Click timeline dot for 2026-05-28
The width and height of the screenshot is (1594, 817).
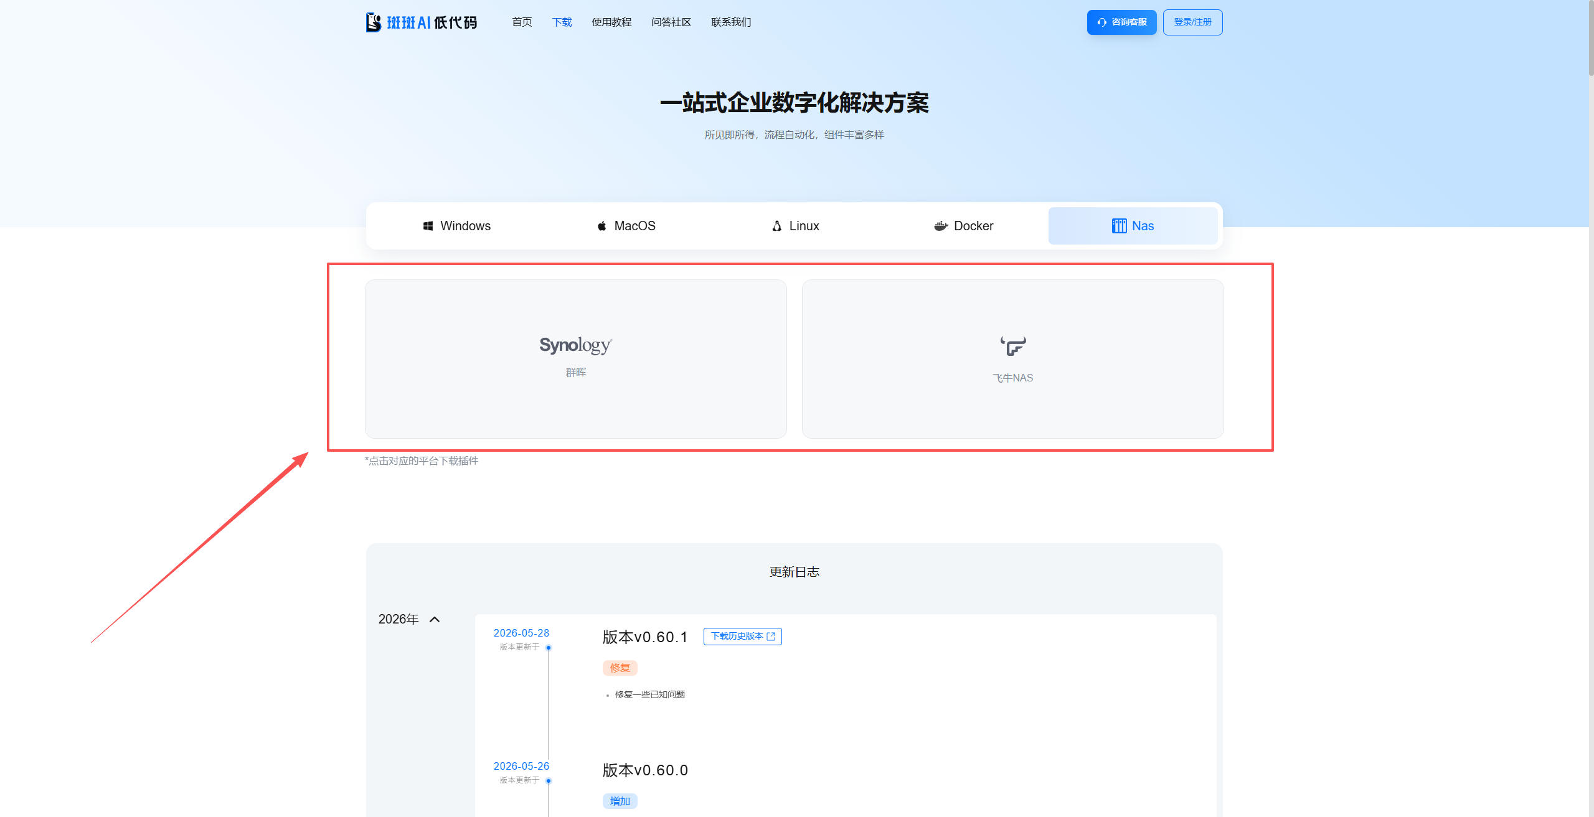[x=549, y=648]
